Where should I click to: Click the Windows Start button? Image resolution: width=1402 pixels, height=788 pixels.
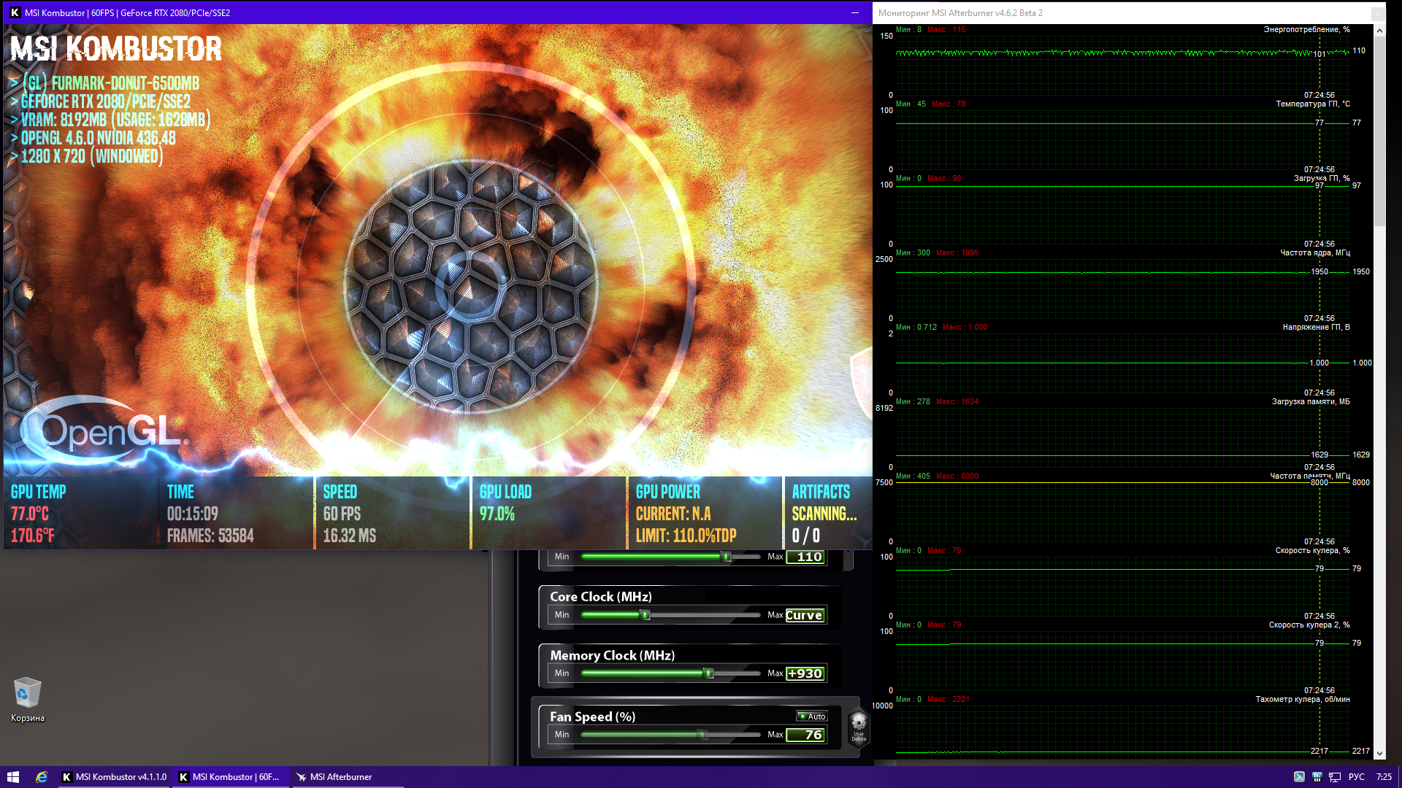tap(12, 777)
